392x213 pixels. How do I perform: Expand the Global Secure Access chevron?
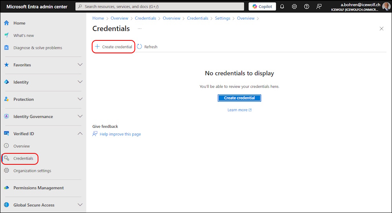80,205
